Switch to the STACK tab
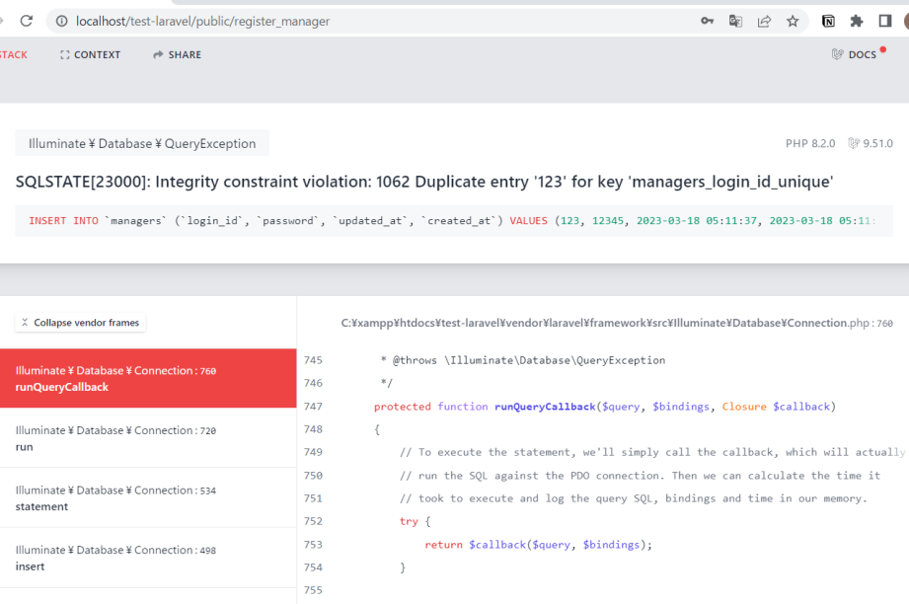 [x=13, y=55]
